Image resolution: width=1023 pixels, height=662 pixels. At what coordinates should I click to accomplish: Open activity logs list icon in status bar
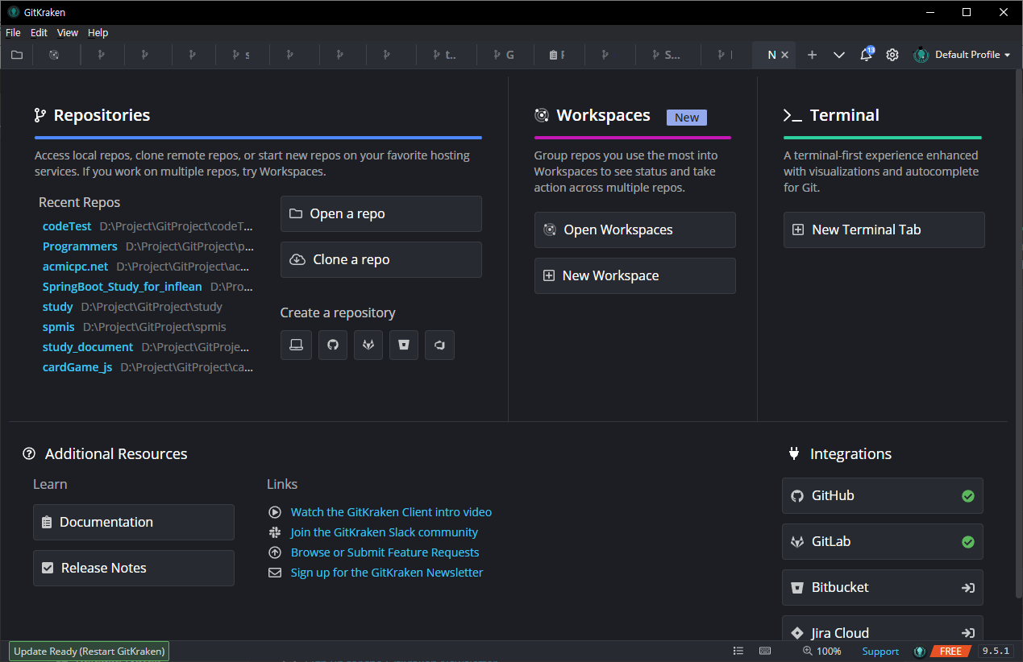[738, 651]
